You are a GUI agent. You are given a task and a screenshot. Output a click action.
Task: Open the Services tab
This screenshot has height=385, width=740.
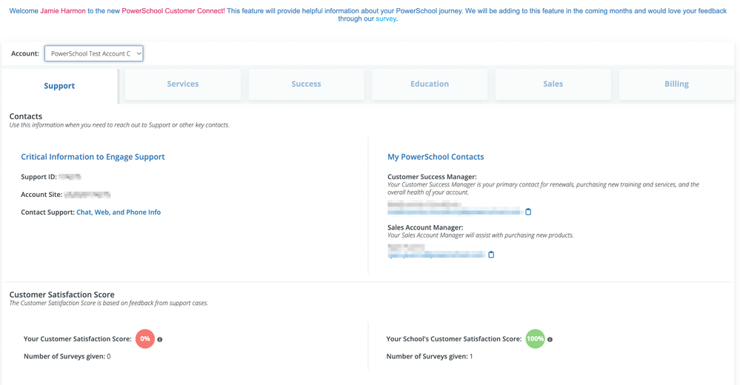183,84
